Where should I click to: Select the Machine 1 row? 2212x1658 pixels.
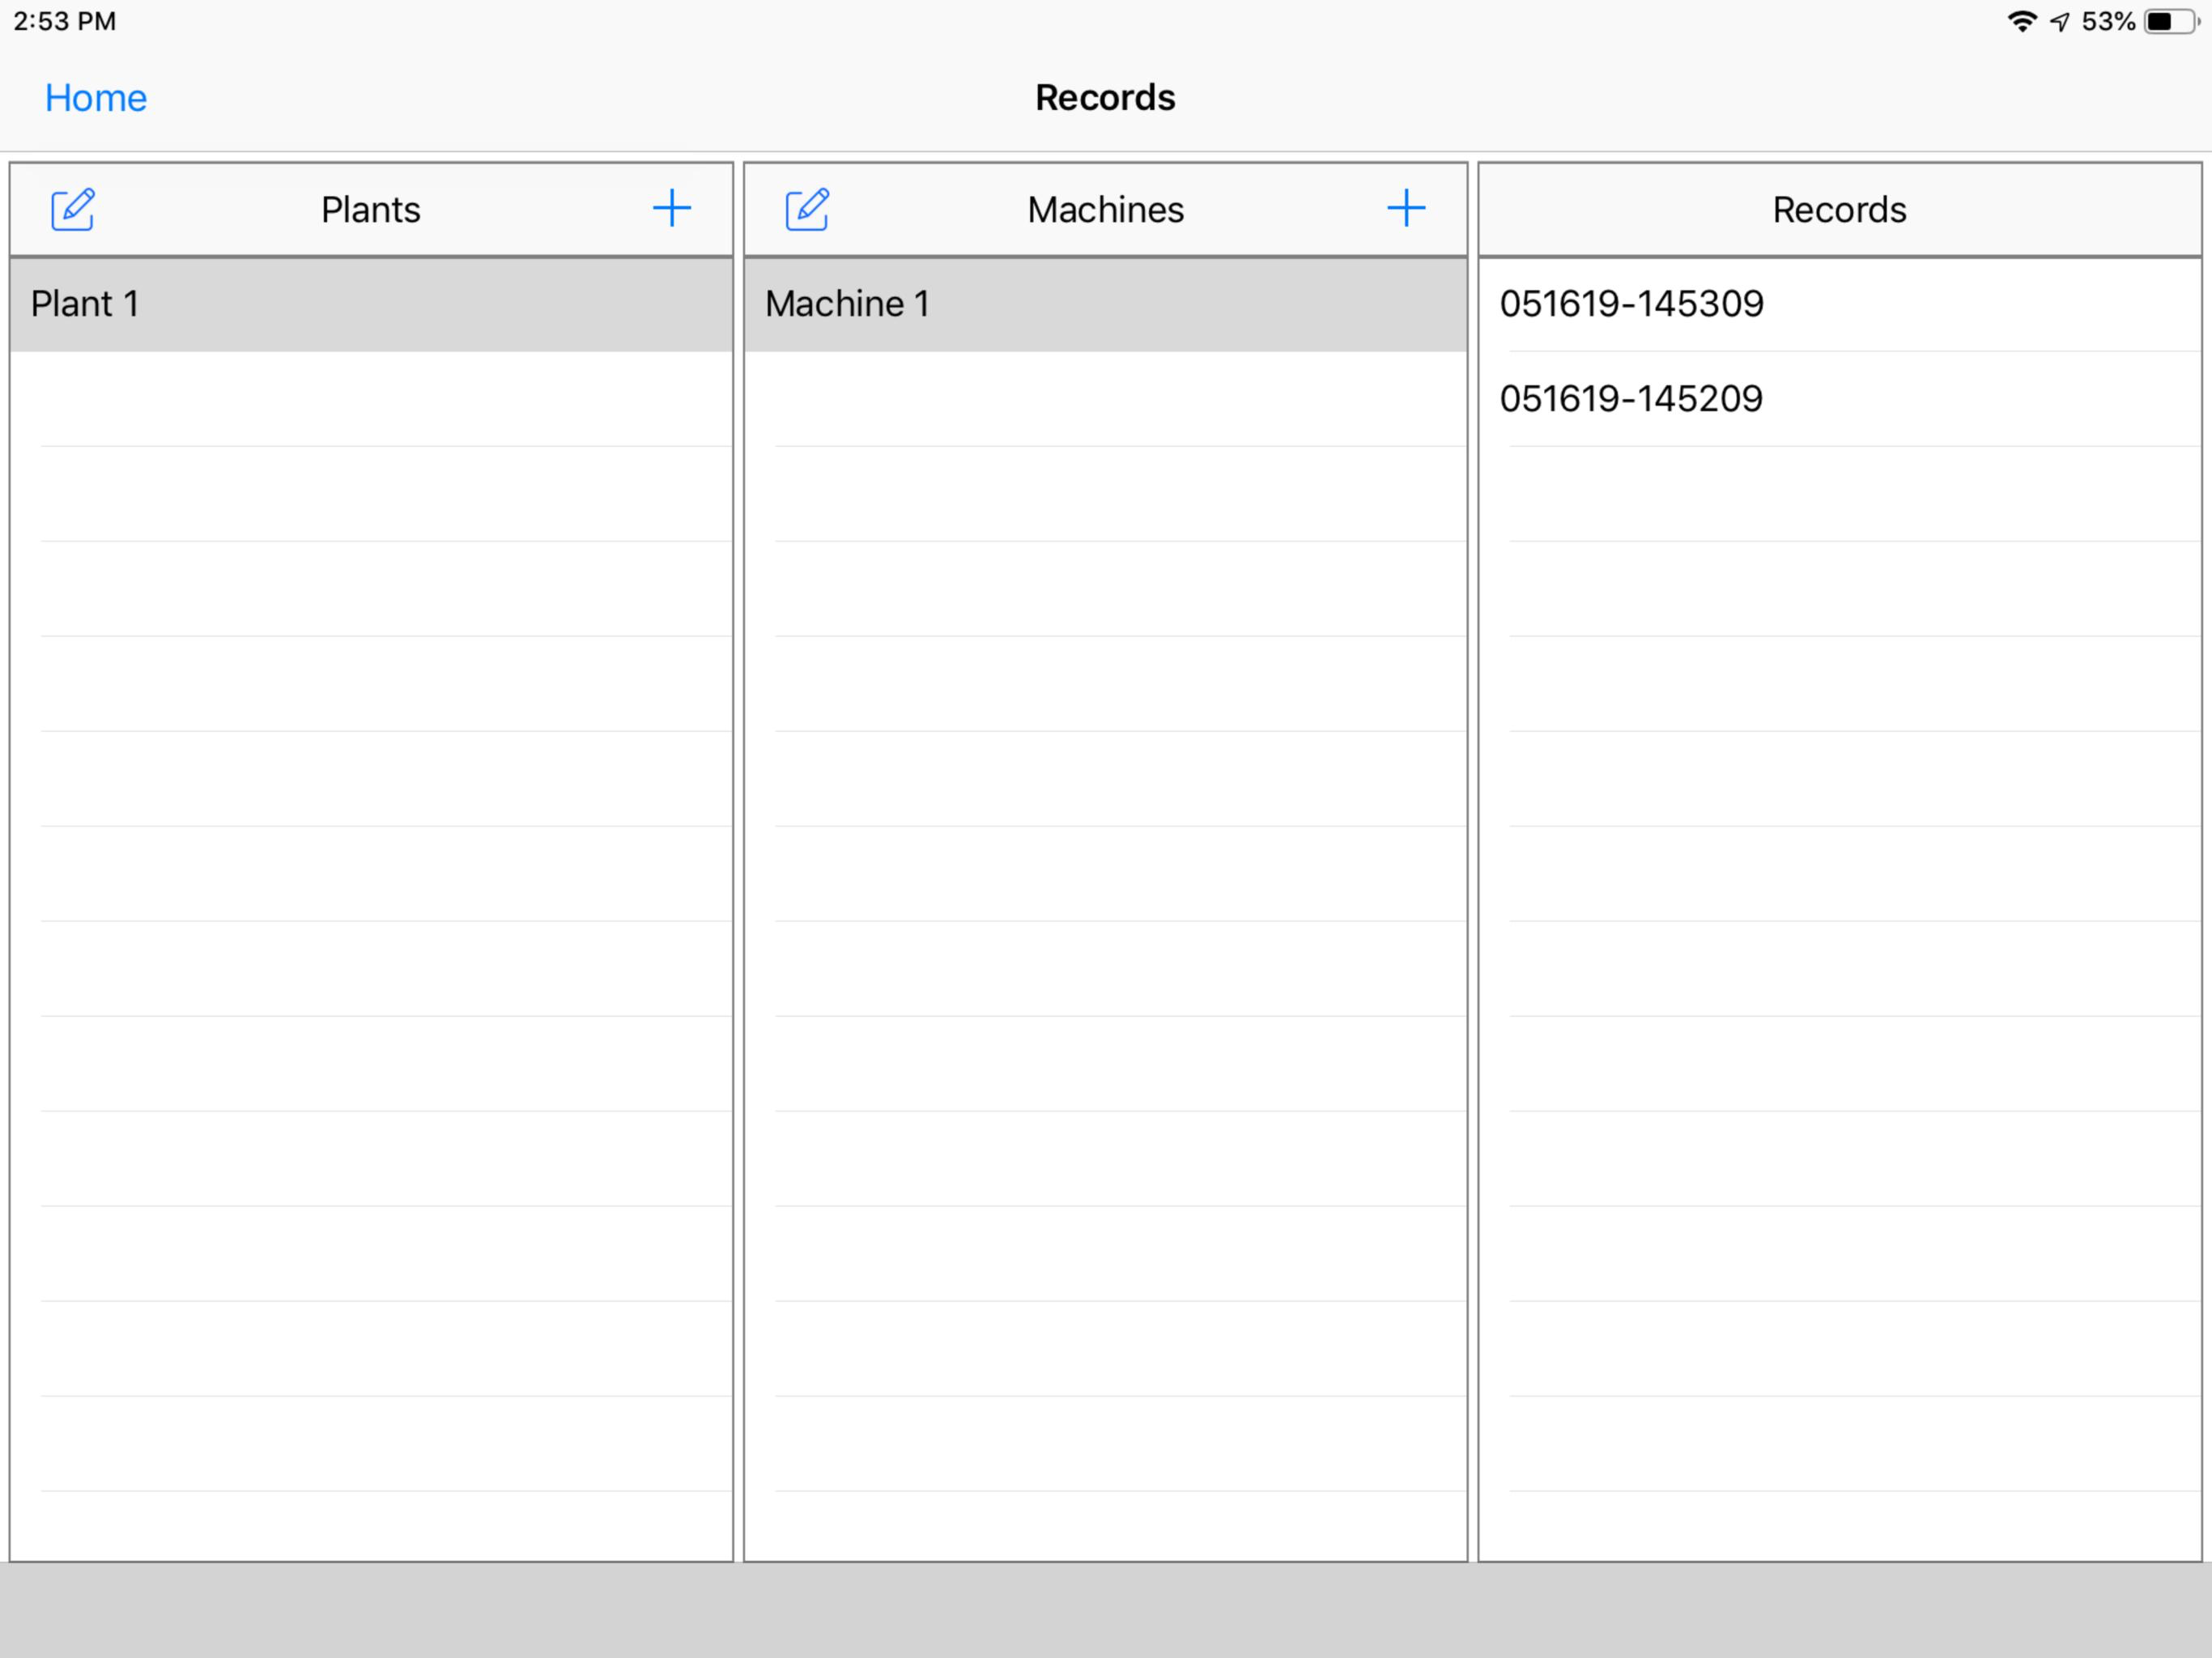[x=1105, y=304]
